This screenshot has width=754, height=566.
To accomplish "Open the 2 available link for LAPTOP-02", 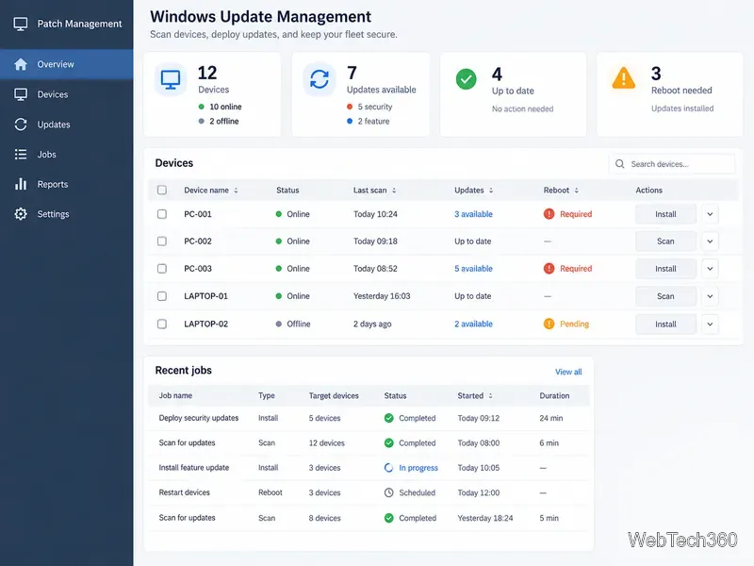I will pos(474,324).
